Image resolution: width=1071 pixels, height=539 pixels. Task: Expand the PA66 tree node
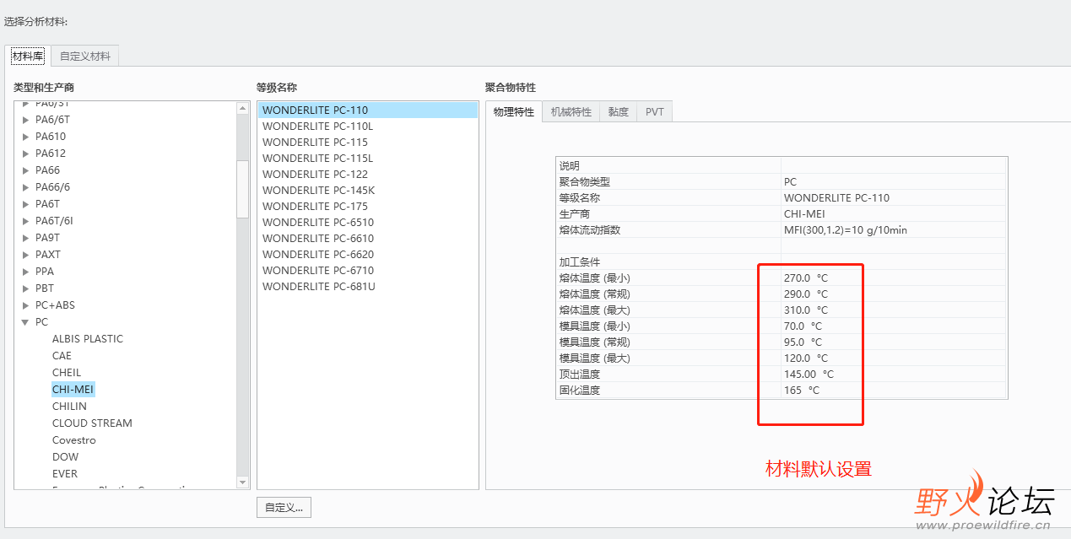(x=25, y=170)
